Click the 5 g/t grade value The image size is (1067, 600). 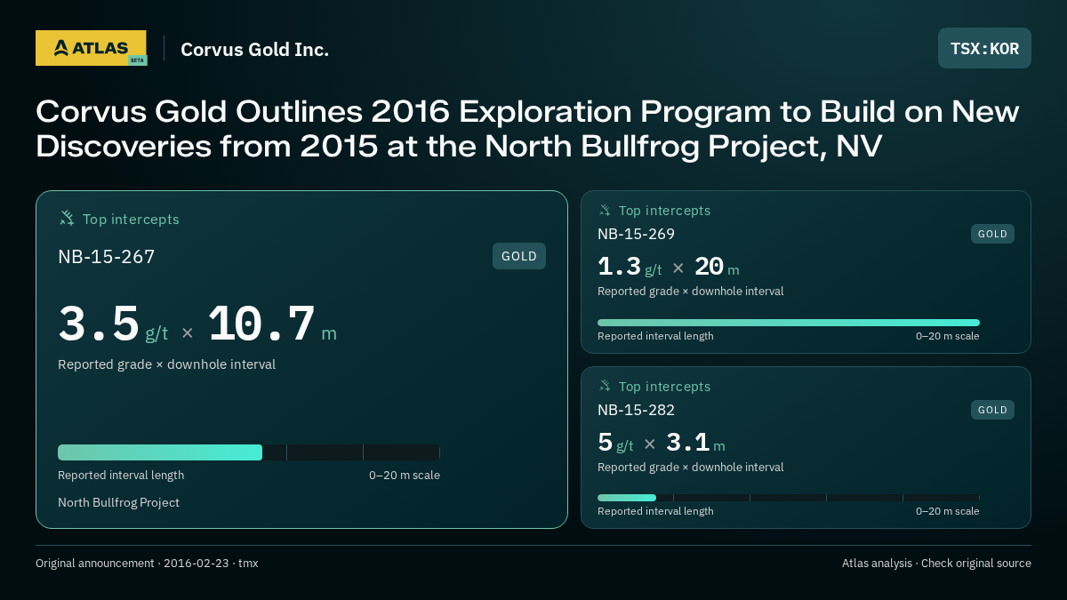click(x=615, y=443)
